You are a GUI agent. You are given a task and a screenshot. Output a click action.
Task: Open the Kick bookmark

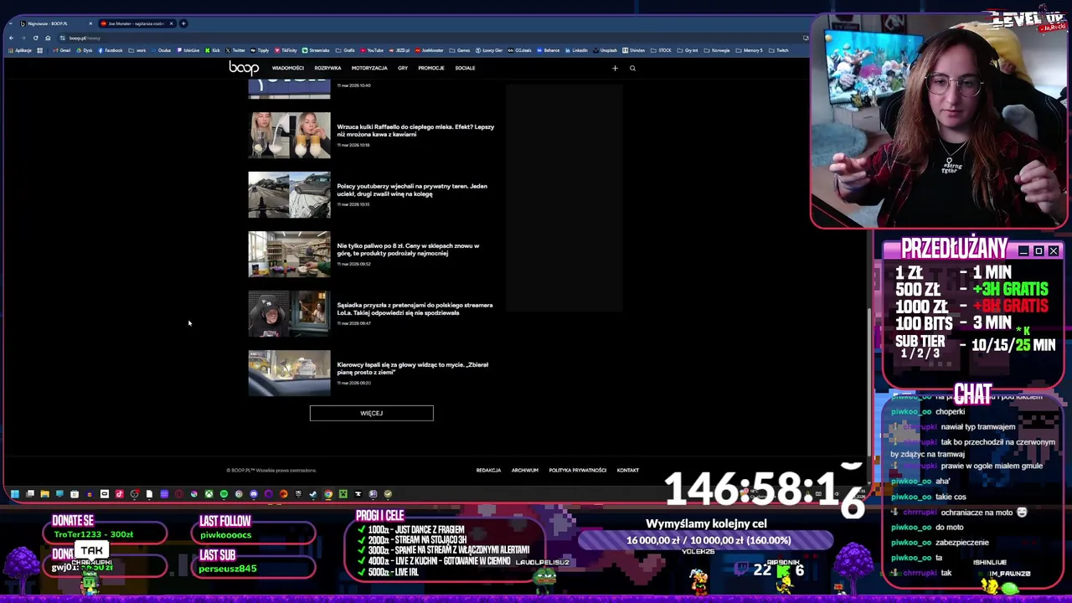click(x=213, y=50)
